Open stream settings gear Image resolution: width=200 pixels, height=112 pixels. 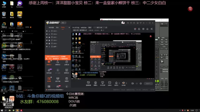tap(141, 83)
